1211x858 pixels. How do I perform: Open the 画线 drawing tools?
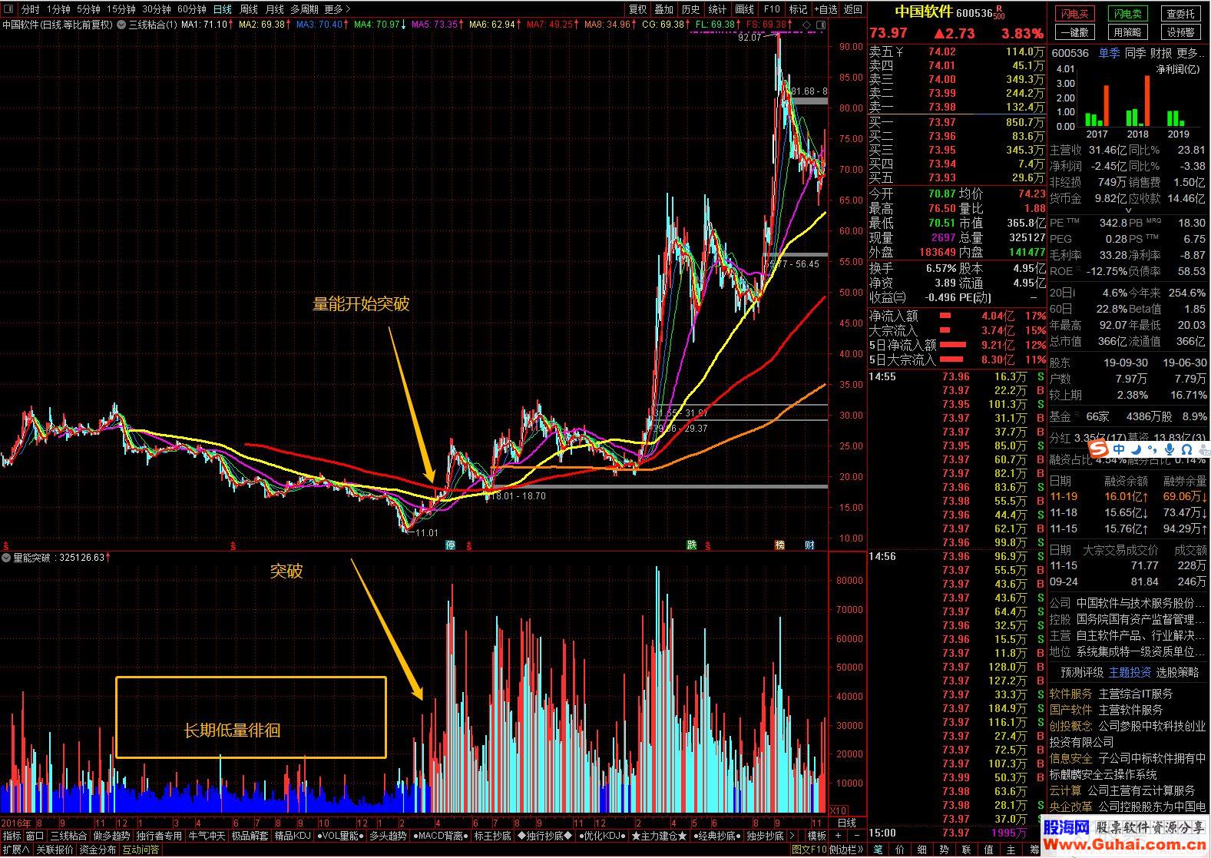pyautogui.click(x=744, y=9)
